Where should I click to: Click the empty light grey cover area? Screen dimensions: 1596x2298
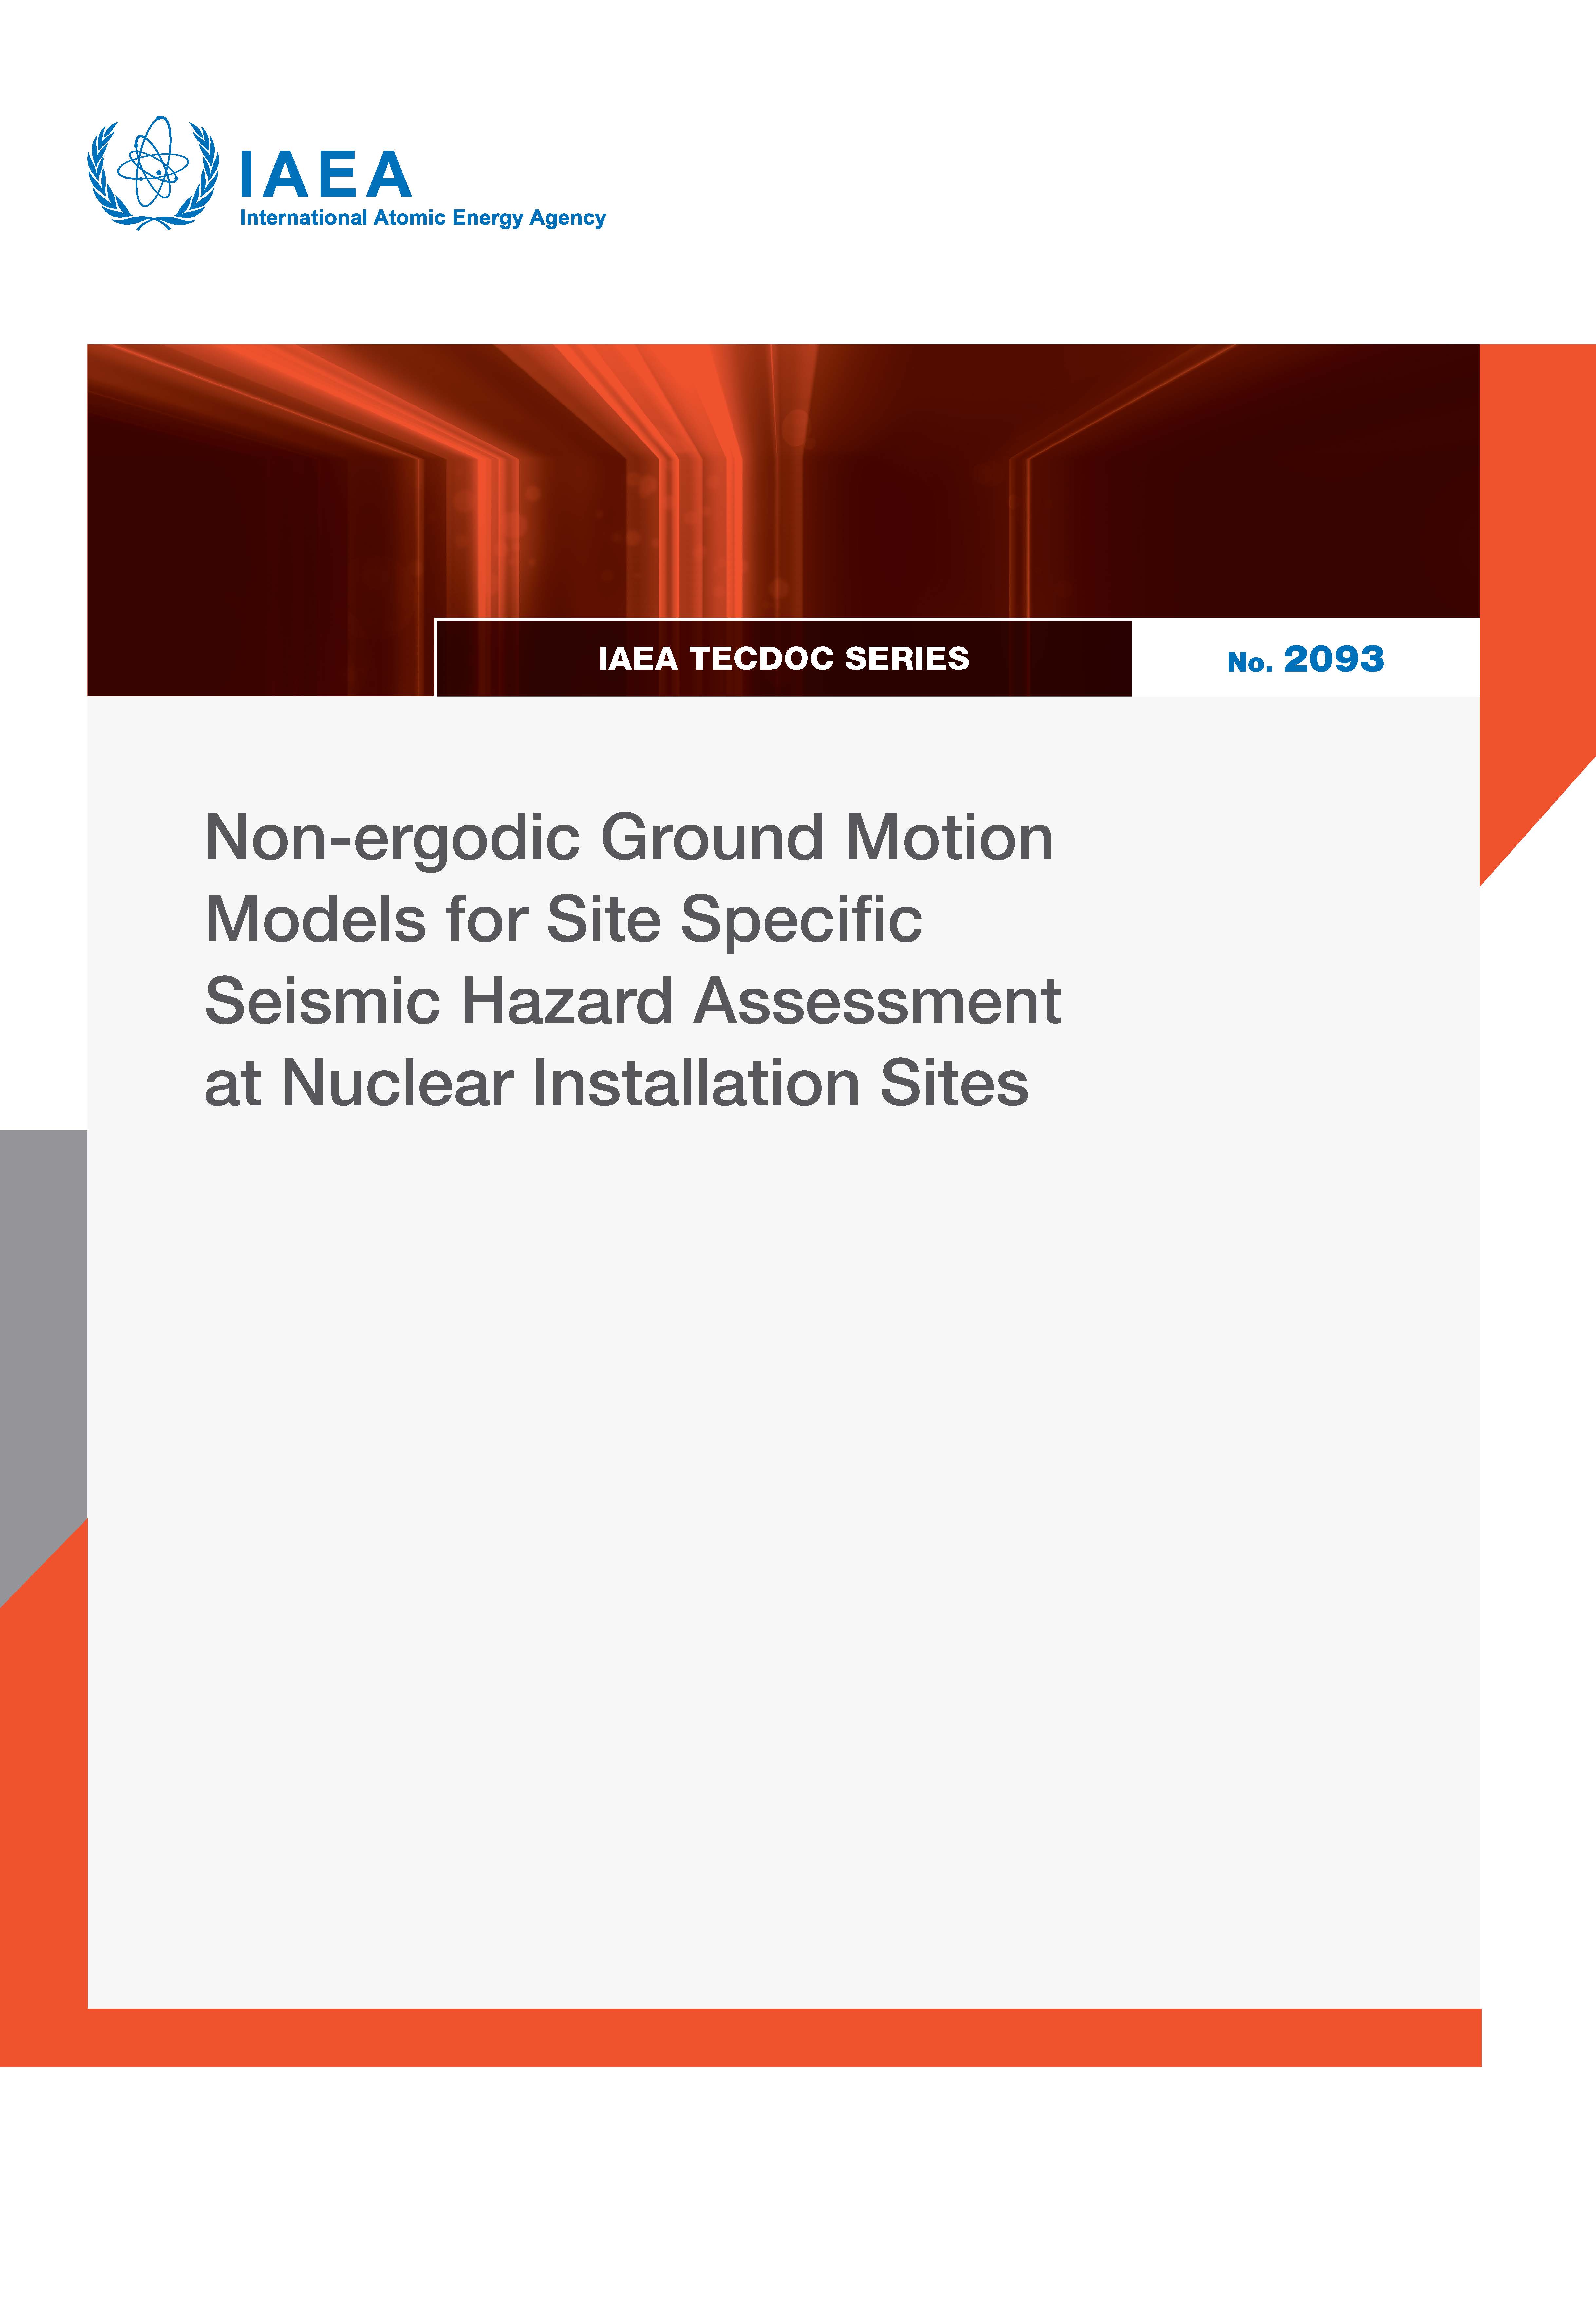(x=780, y=1550)
